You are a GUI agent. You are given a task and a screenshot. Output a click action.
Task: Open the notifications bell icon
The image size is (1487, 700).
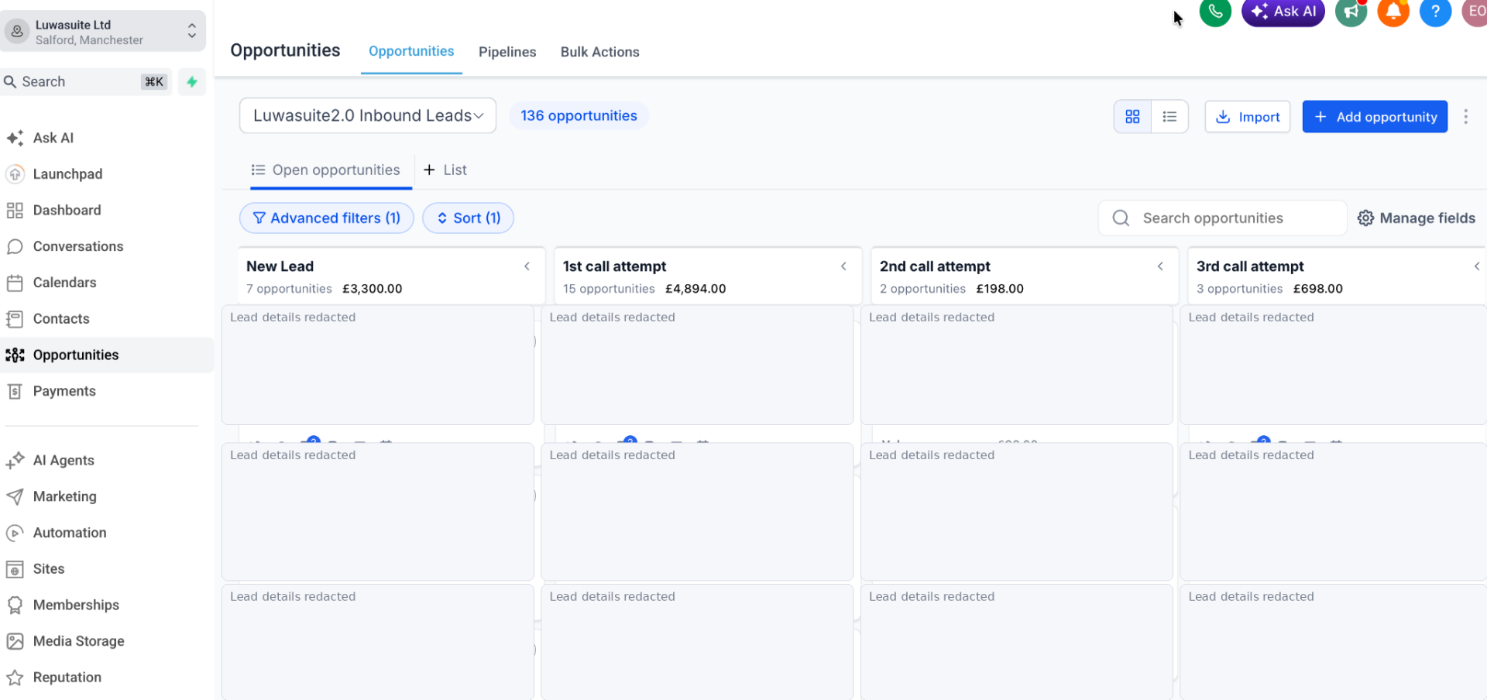[1393, 12]
